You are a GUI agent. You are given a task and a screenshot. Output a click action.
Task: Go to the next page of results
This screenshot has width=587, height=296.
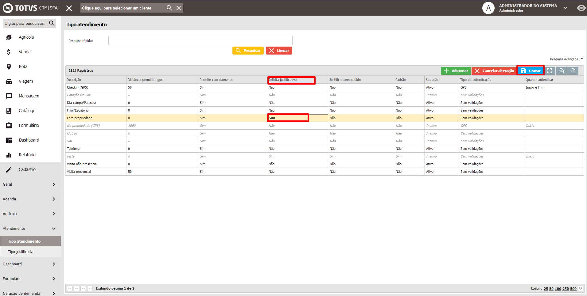click(83, 288)
